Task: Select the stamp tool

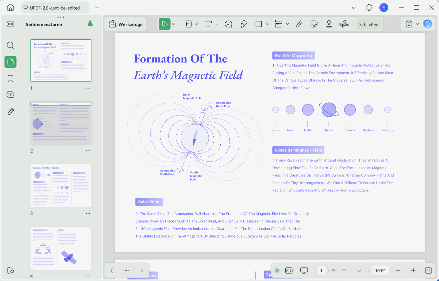Action: click(329, 24)
